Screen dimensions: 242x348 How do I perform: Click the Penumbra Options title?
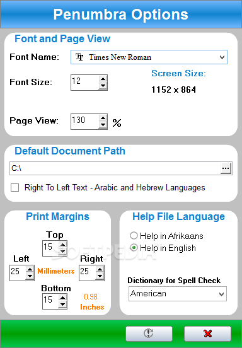(x=120, y=14)
